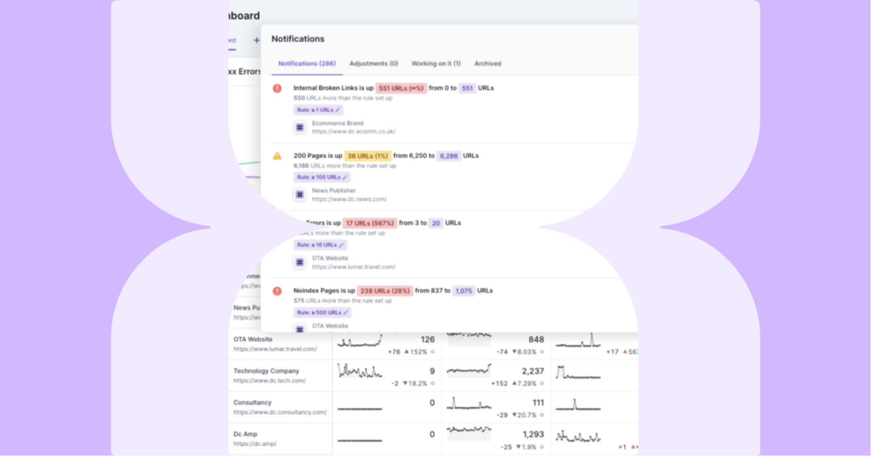Open the Archived notifications tab
Image resolution: width=871 pixels, height=456 pixels.
tap(487, 64)
